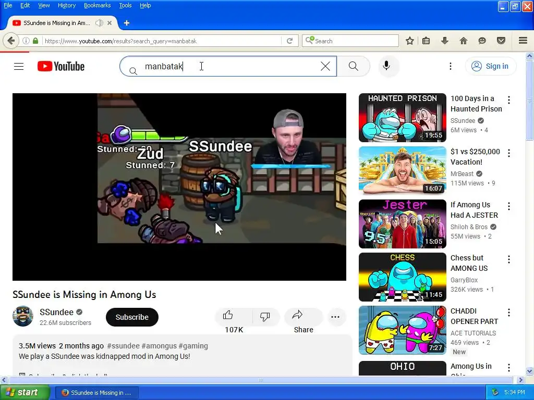Open the History menu

pyautogui.click(x=67, y=5)
